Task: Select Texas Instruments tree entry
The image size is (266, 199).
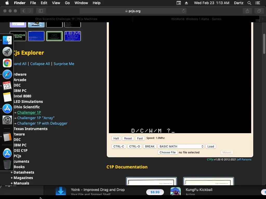Action: tap(31, 129)
